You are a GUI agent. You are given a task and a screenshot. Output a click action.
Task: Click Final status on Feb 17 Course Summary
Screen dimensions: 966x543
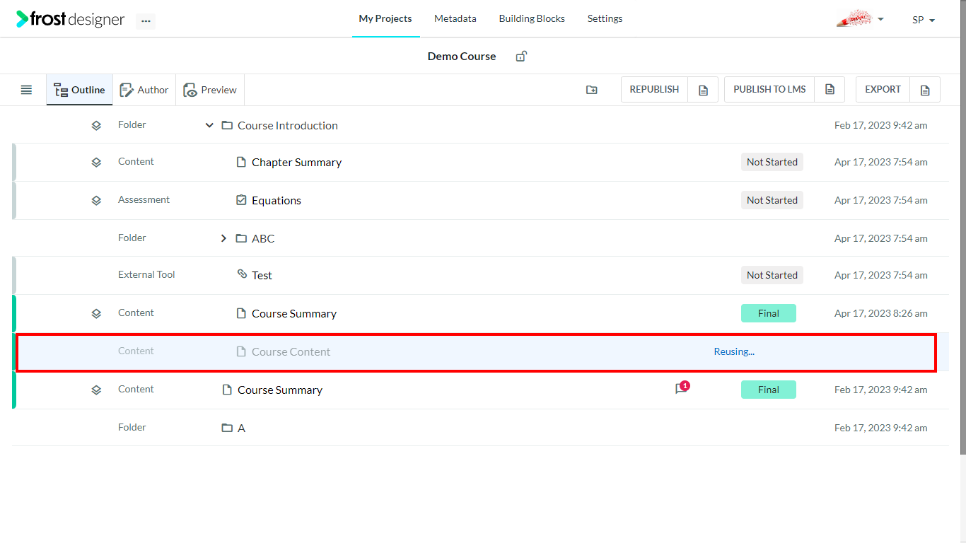(x=769, y=390)
